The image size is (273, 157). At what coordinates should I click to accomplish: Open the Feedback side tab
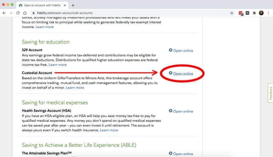coord(270,93)
